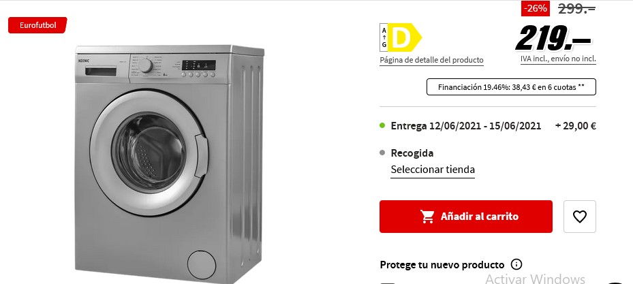Image resolution: width=633 pixels, height=284 pixels.
Task: Open the Financiación 19.46% installment box
Action: pos(511,86)
